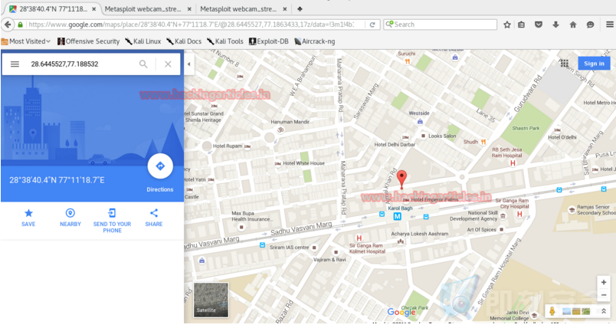Select Street View pegman icon
This screenshot has height=328, width=616.
552,311
